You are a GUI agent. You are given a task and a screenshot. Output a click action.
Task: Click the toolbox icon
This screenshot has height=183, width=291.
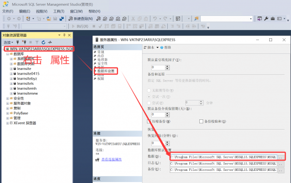273,18
